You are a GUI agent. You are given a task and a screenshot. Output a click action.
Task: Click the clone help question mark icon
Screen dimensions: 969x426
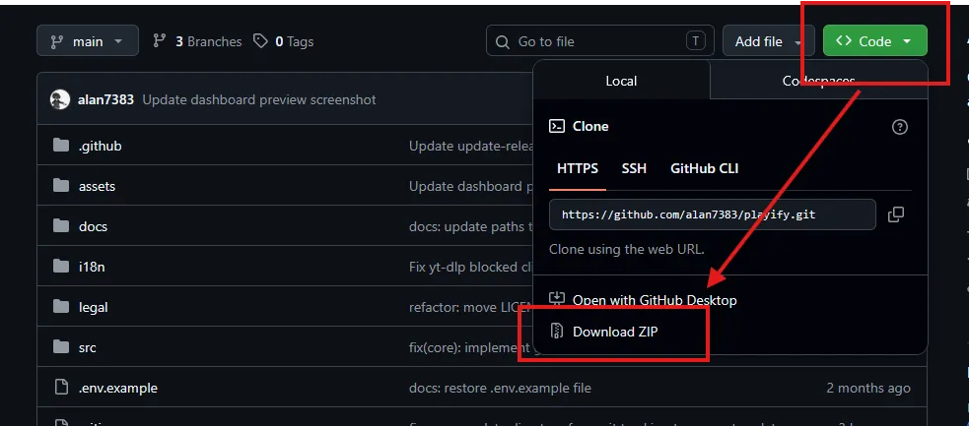900,127
